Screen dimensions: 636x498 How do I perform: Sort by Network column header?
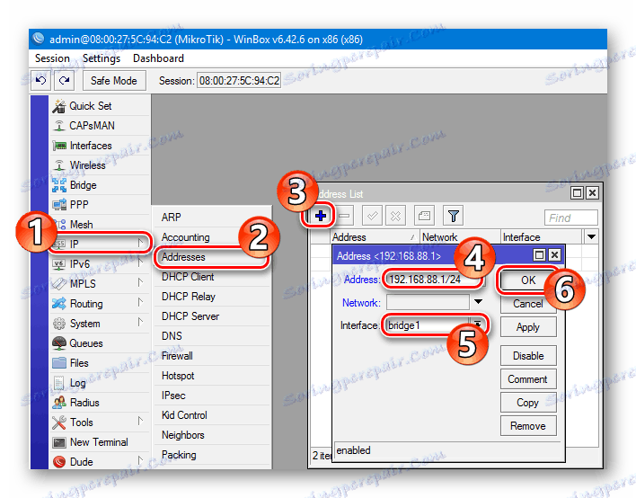tap(460, 237)
